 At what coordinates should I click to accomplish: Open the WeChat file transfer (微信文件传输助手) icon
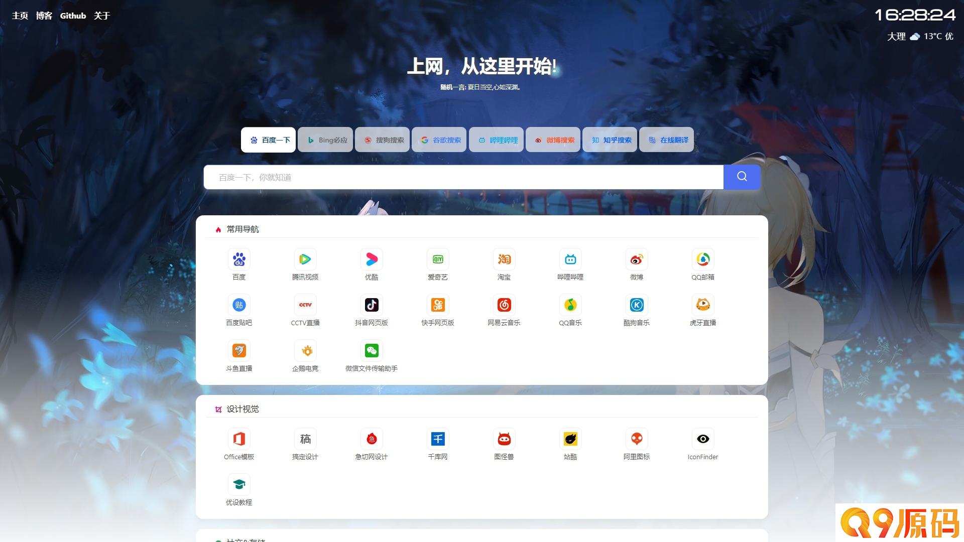coord(372,351)
